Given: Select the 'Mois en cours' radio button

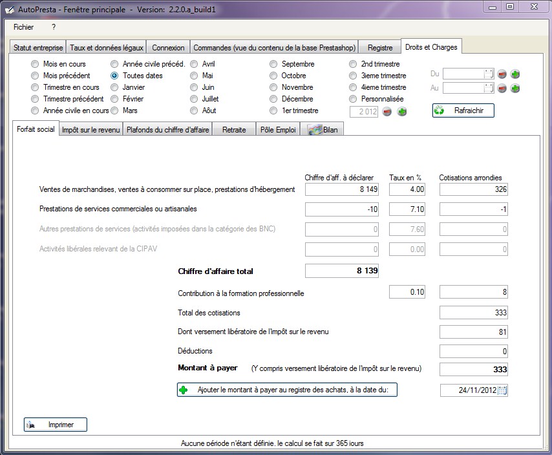Looking at the screenshot, I should pyautogui.click(x=35, y=65).
